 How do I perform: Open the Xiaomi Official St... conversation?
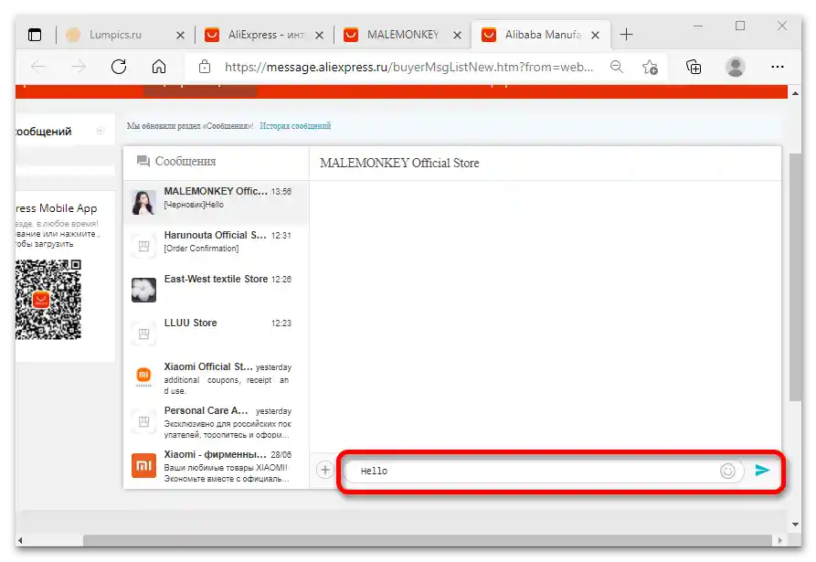pos(216,377)
